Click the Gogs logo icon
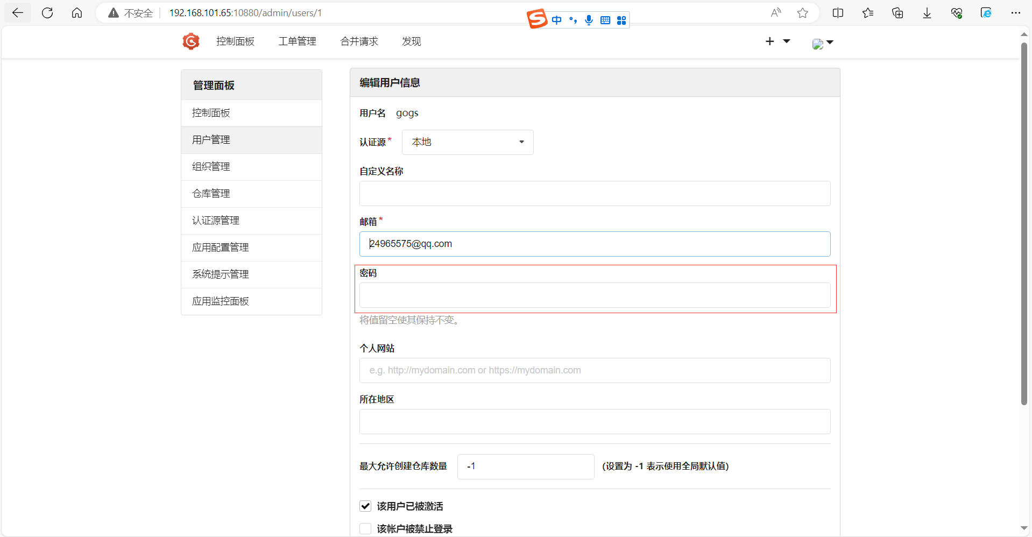The image size is (1032, 537). coord(191,41)
